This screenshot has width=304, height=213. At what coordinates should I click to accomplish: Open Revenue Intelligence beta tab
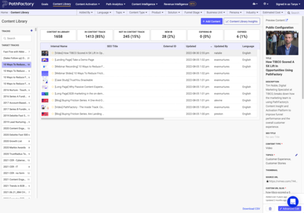tap(180, 4)
